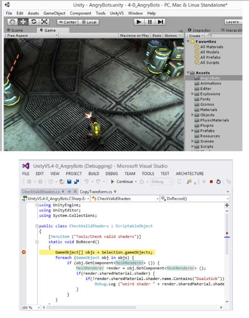The height and width of the screenshot is (318, 249).
Task: Toggle Maximize on Play
Action: (135, 35)
